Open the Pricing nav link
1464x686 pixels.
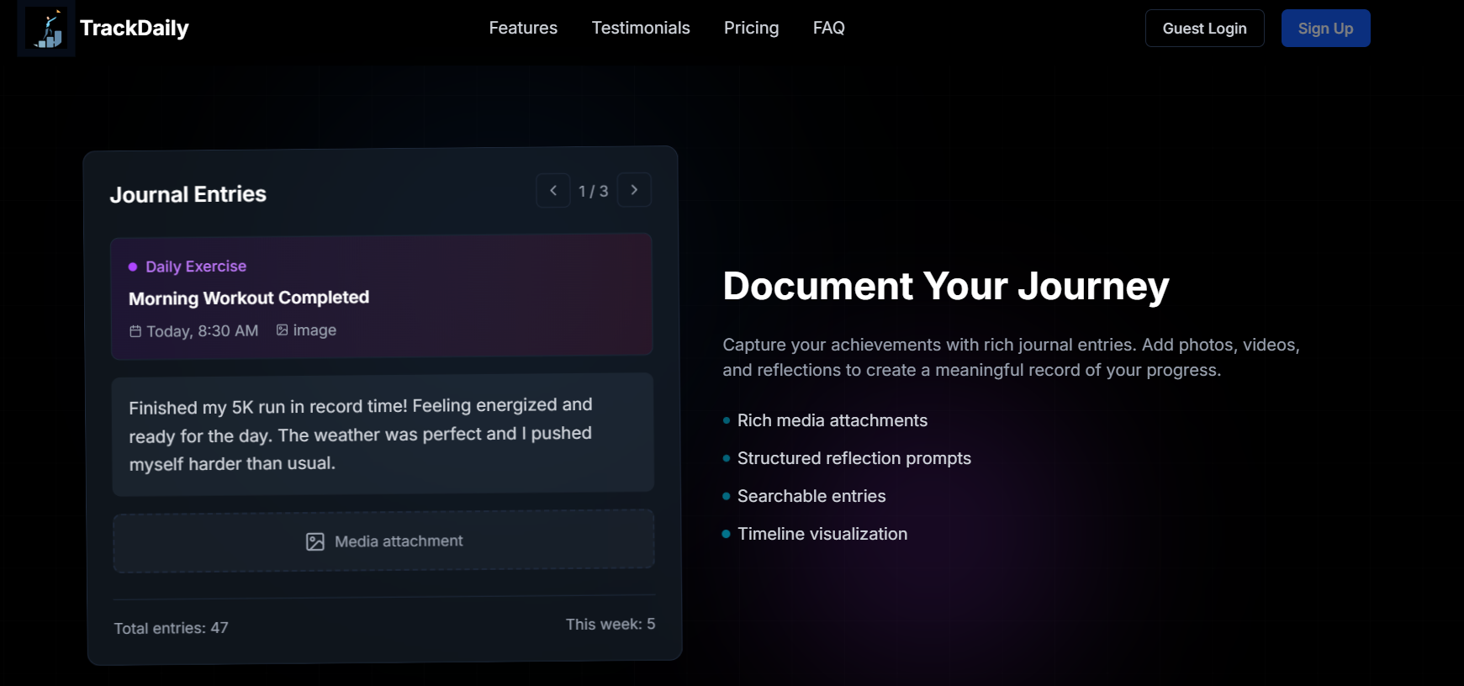coord(752,28)
